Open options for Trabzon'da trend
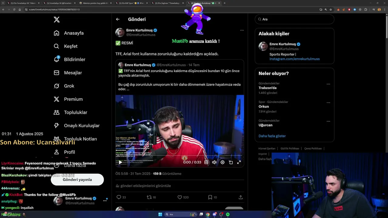388x218 pixels. click(328, 84)
